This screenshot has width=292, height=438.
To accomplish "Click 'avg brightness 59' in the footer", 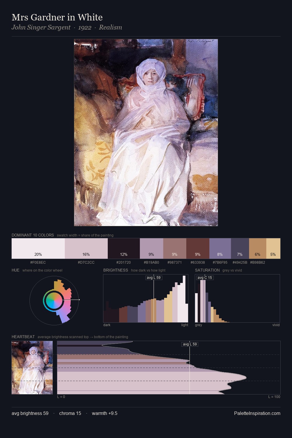I will 30,413.
